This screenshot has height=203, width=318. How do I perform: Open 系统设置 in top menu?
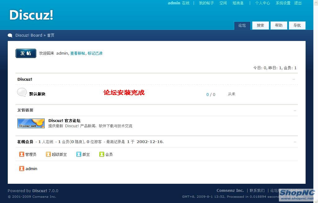coord(283,3)
